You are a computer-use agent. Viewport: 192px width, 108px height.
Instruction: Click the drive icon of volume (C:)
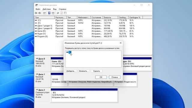(36, 20)
